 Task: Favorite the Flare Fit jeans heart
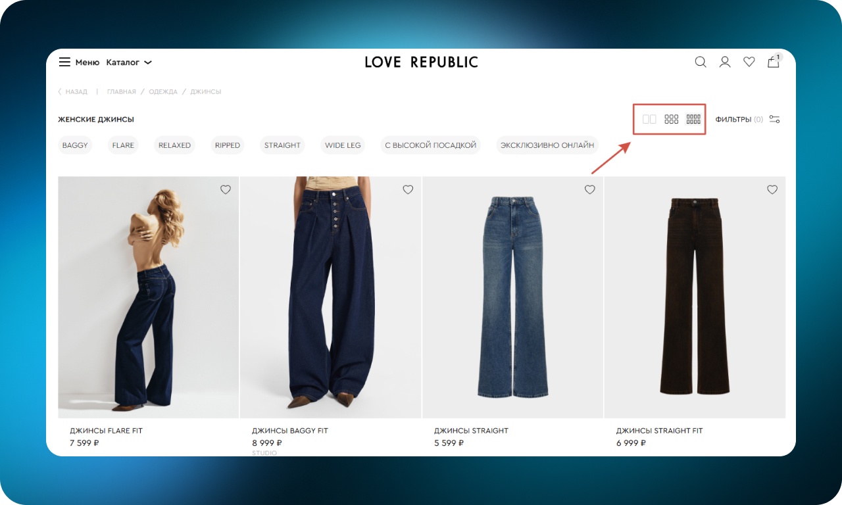point(226,189)
